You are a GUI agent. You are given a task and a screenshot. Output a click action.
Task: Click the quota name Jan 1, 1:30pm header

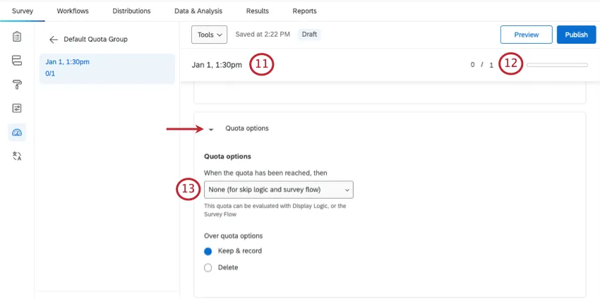coord(217,65)
